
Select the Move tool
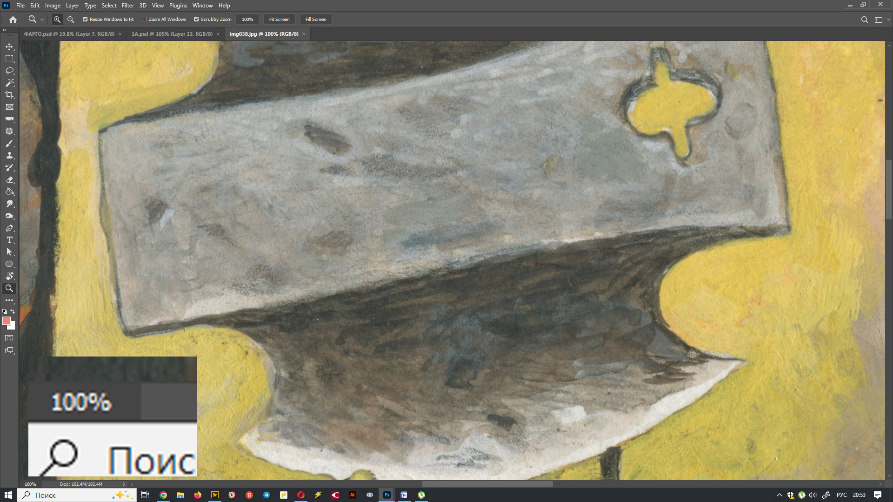[9, 46]
